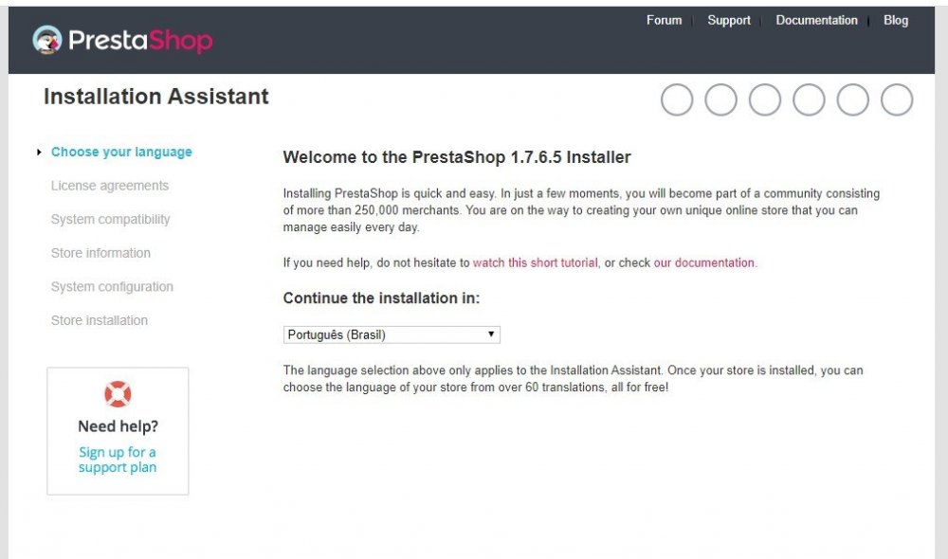The height and width of the screenshot is (559, 948).
Task: Select the 'System compatibility' step
Action: coord(111,219)
